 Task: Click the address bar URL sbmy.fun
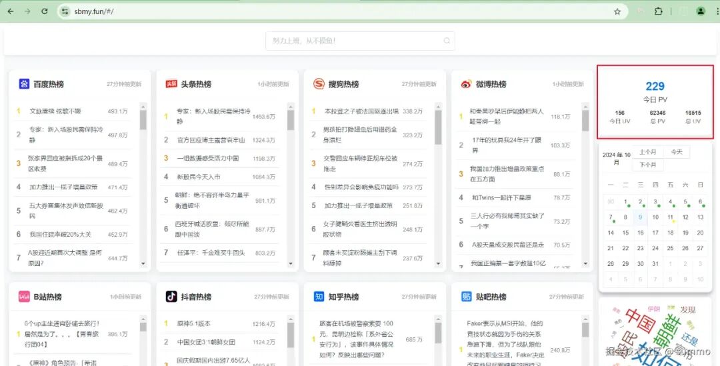[x=94, y=11]
